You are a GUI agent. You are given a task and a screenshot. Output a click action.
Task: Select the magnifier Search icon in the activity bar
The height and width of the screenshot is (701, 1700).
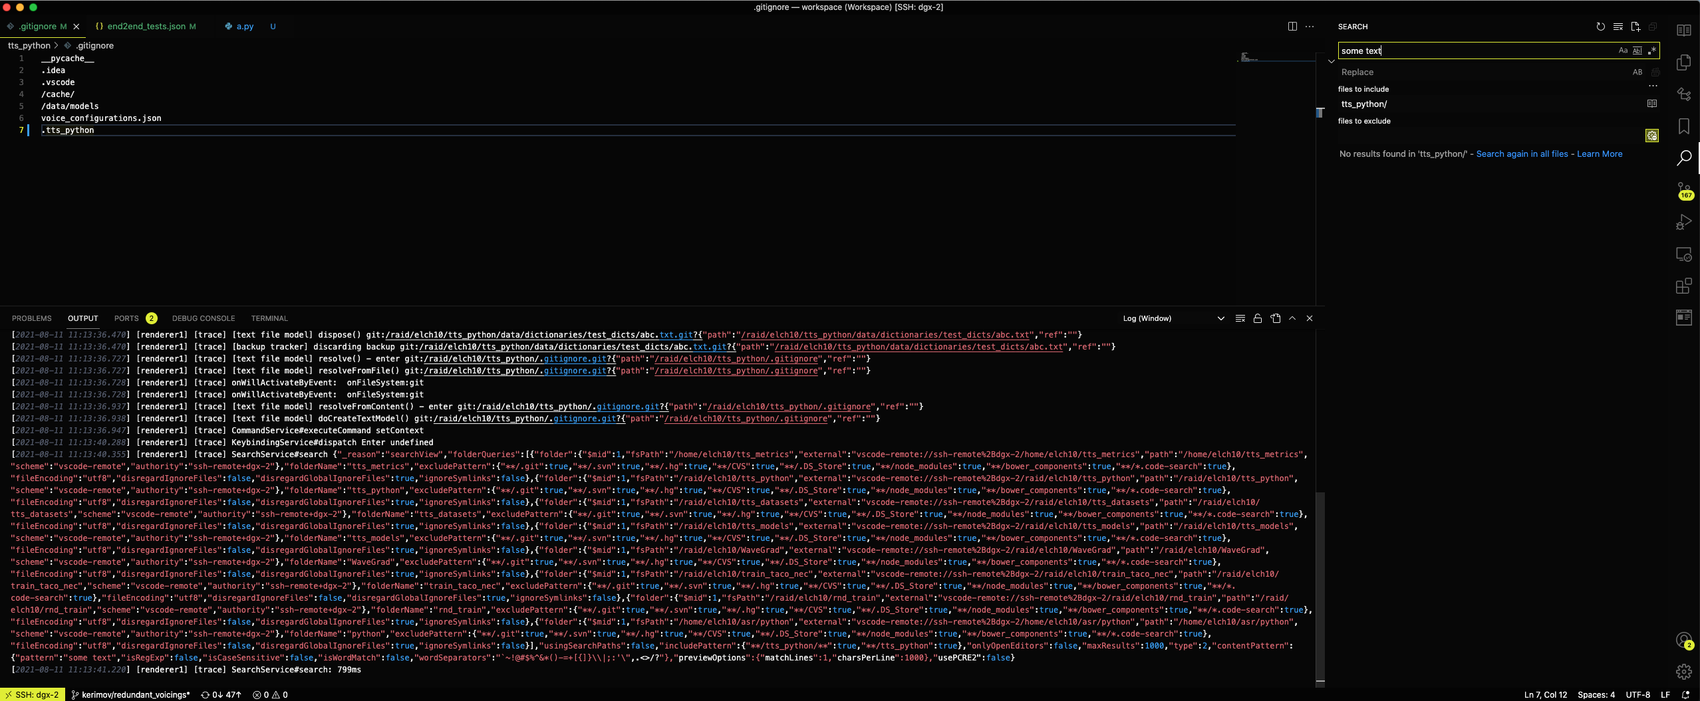point(1684,158)
